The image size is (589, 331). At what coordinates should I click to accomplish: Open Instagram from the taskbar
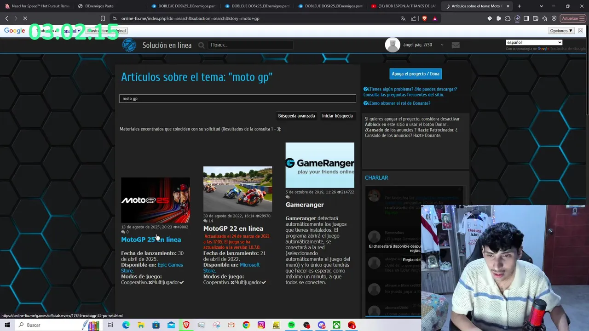coord(261,325)
